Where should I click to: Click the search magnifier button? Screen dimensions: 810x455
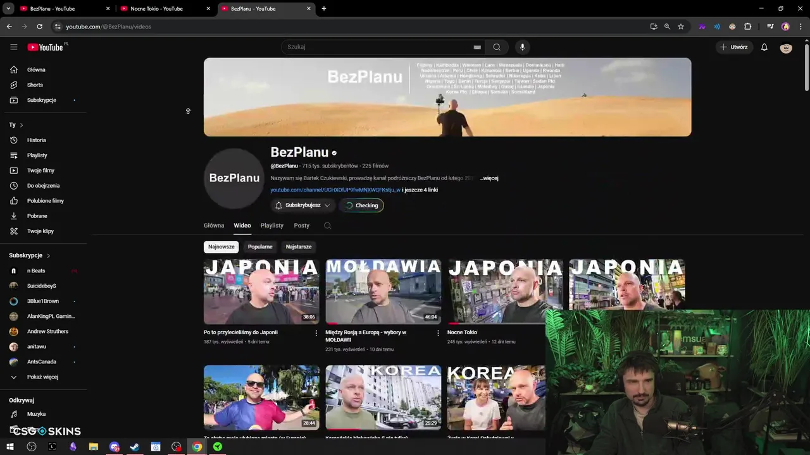click(497, 47)
